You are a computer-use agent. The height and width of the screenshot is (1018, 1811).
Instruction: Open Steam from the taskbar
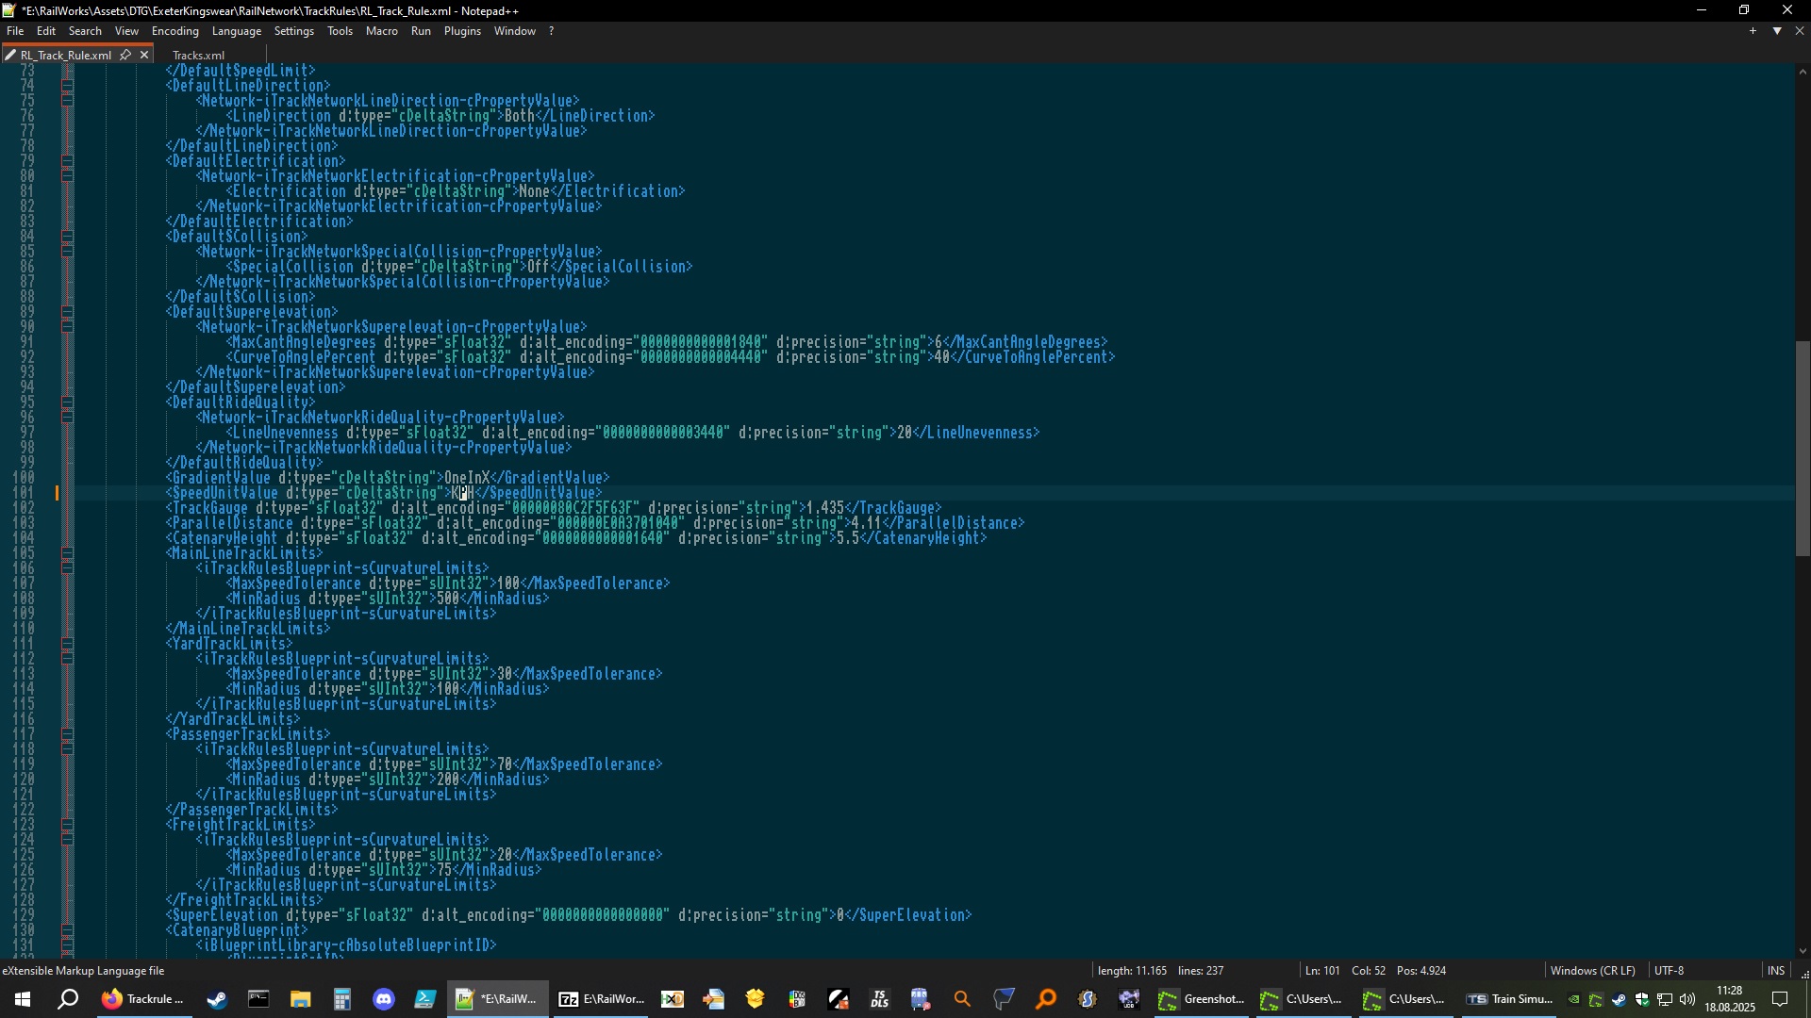[x=218, y=999]
